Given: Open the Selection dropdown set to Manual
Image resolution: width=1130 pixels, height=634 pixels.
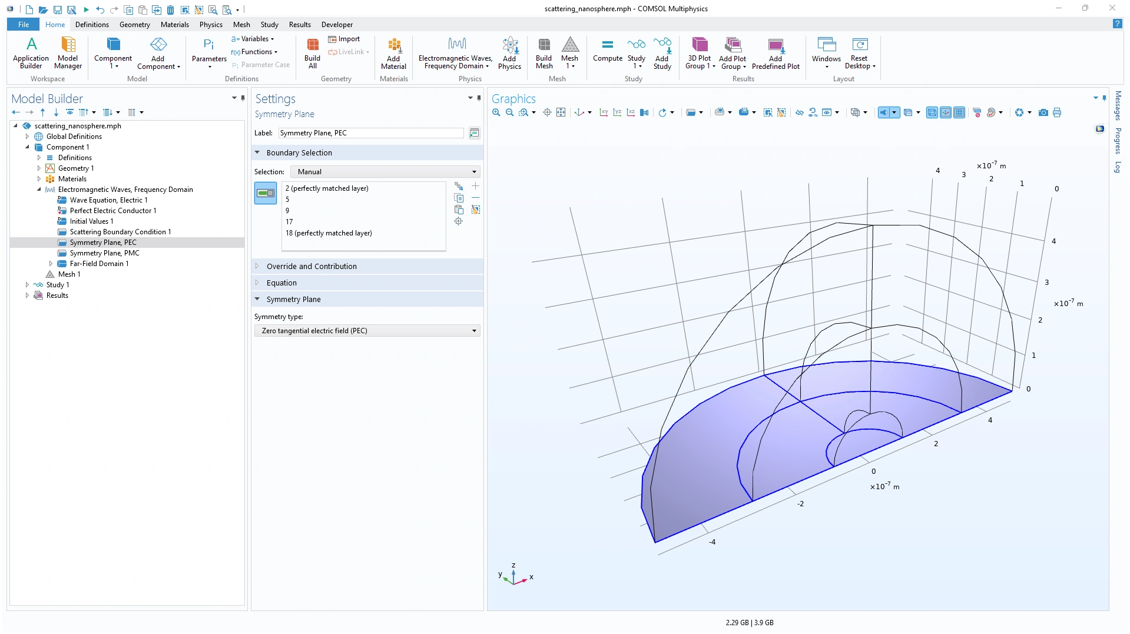Looking at the screenshot, I should pos(386,172).
